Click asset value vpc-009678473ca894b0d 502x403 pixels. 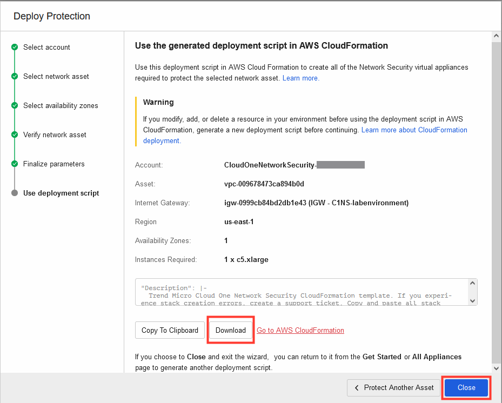coord(264,184)
